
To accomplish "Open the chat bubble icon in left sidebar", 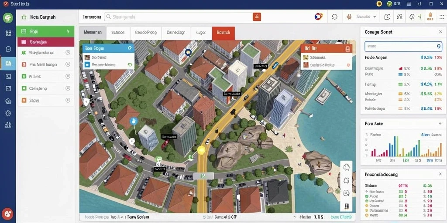I will pyautogui.click(x=8, y=49).
